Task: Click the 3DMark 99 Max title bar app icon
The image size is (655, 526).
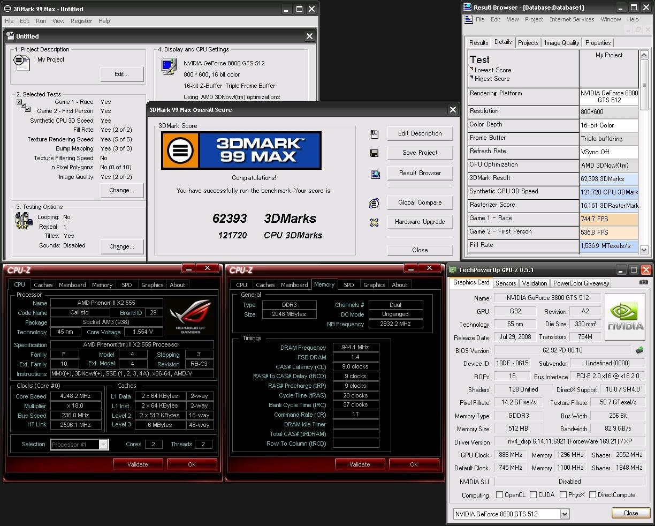Action: coord(7,9)
